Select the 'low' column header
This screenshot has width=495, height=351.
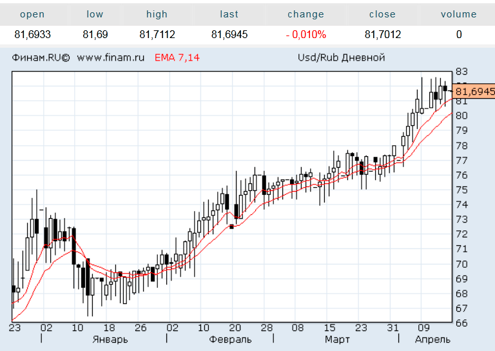[x=94, y=14]
